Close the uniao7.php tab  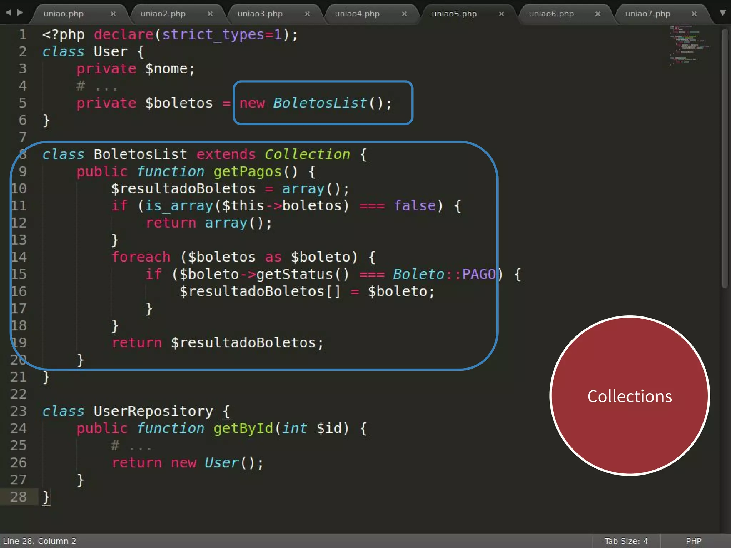(694, 14)
